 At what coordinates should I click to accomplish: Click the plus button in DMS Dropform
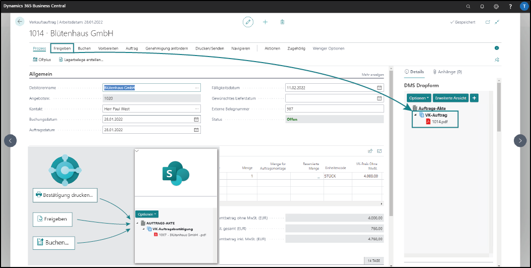click(474, 98)
